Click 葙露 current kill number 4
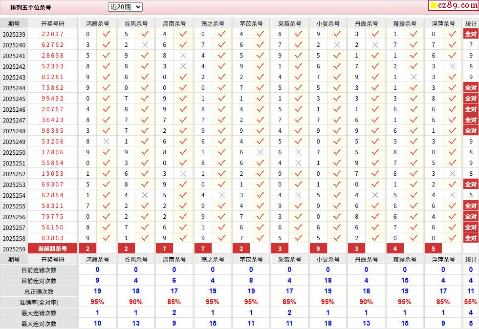Image resolution: width=479 pixels, height=329 pixels. coord(395,249)
